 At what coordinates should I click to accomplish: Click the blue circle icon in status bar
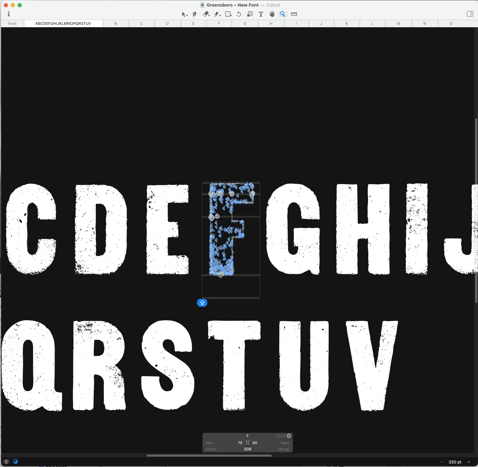16,461
